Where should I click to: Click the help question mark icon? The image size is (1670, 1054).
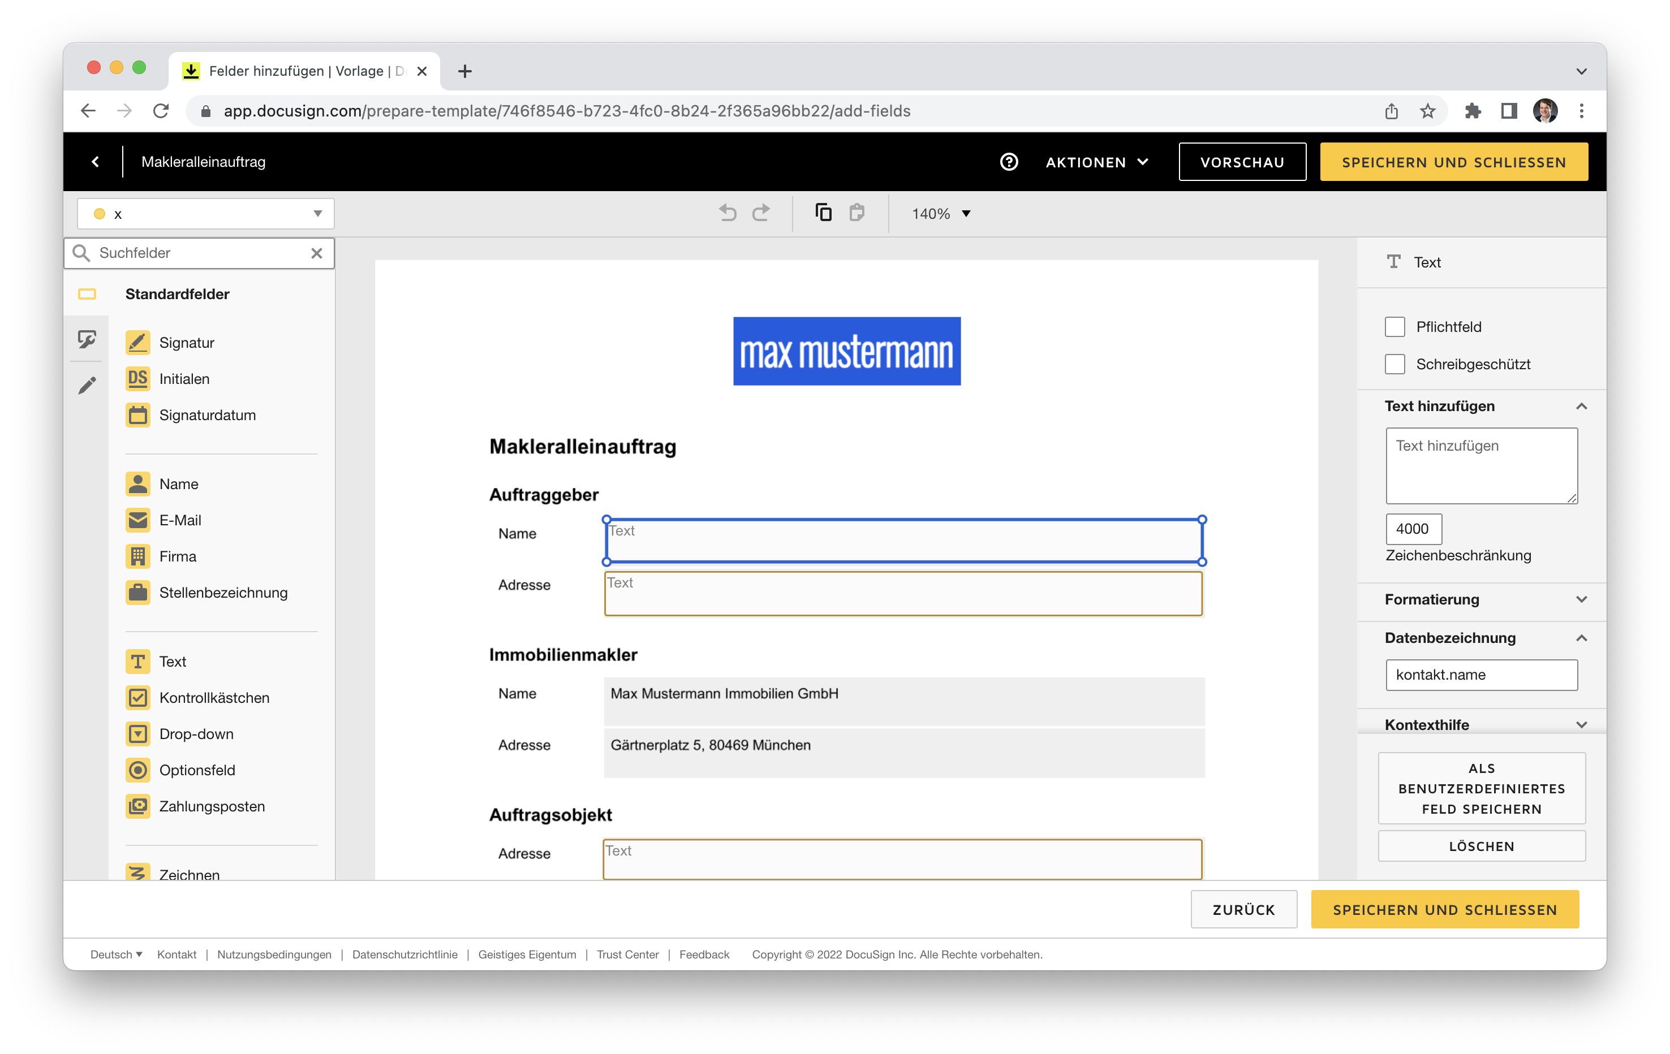click(1008, 162)
